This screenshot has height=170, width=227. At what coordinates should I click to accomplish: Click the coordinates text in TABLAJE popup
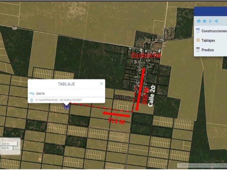(59, 100)
